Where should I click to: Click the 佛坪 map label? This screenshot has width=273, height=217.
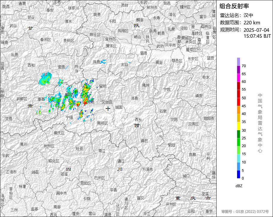(146, 85)
